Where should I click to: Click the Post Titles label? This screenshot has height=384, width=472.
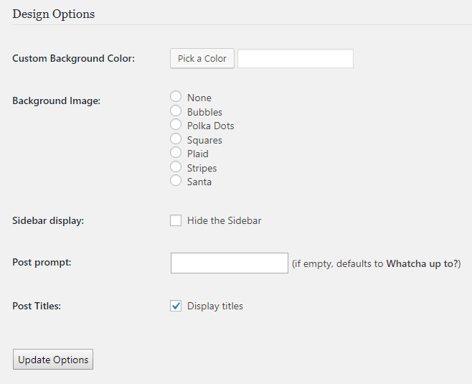click(x=37, y=306)
